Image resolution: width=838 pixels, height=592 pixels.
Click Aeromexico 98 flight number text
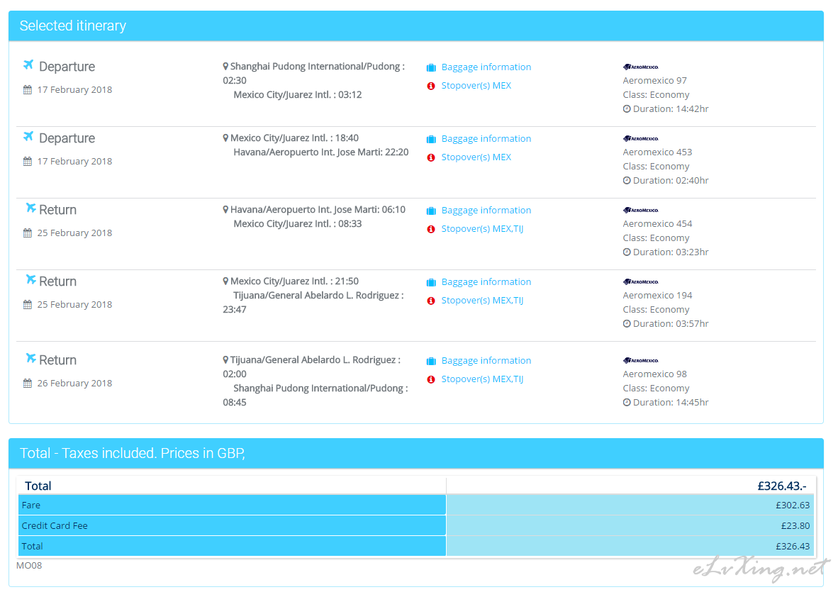(654, 374)
